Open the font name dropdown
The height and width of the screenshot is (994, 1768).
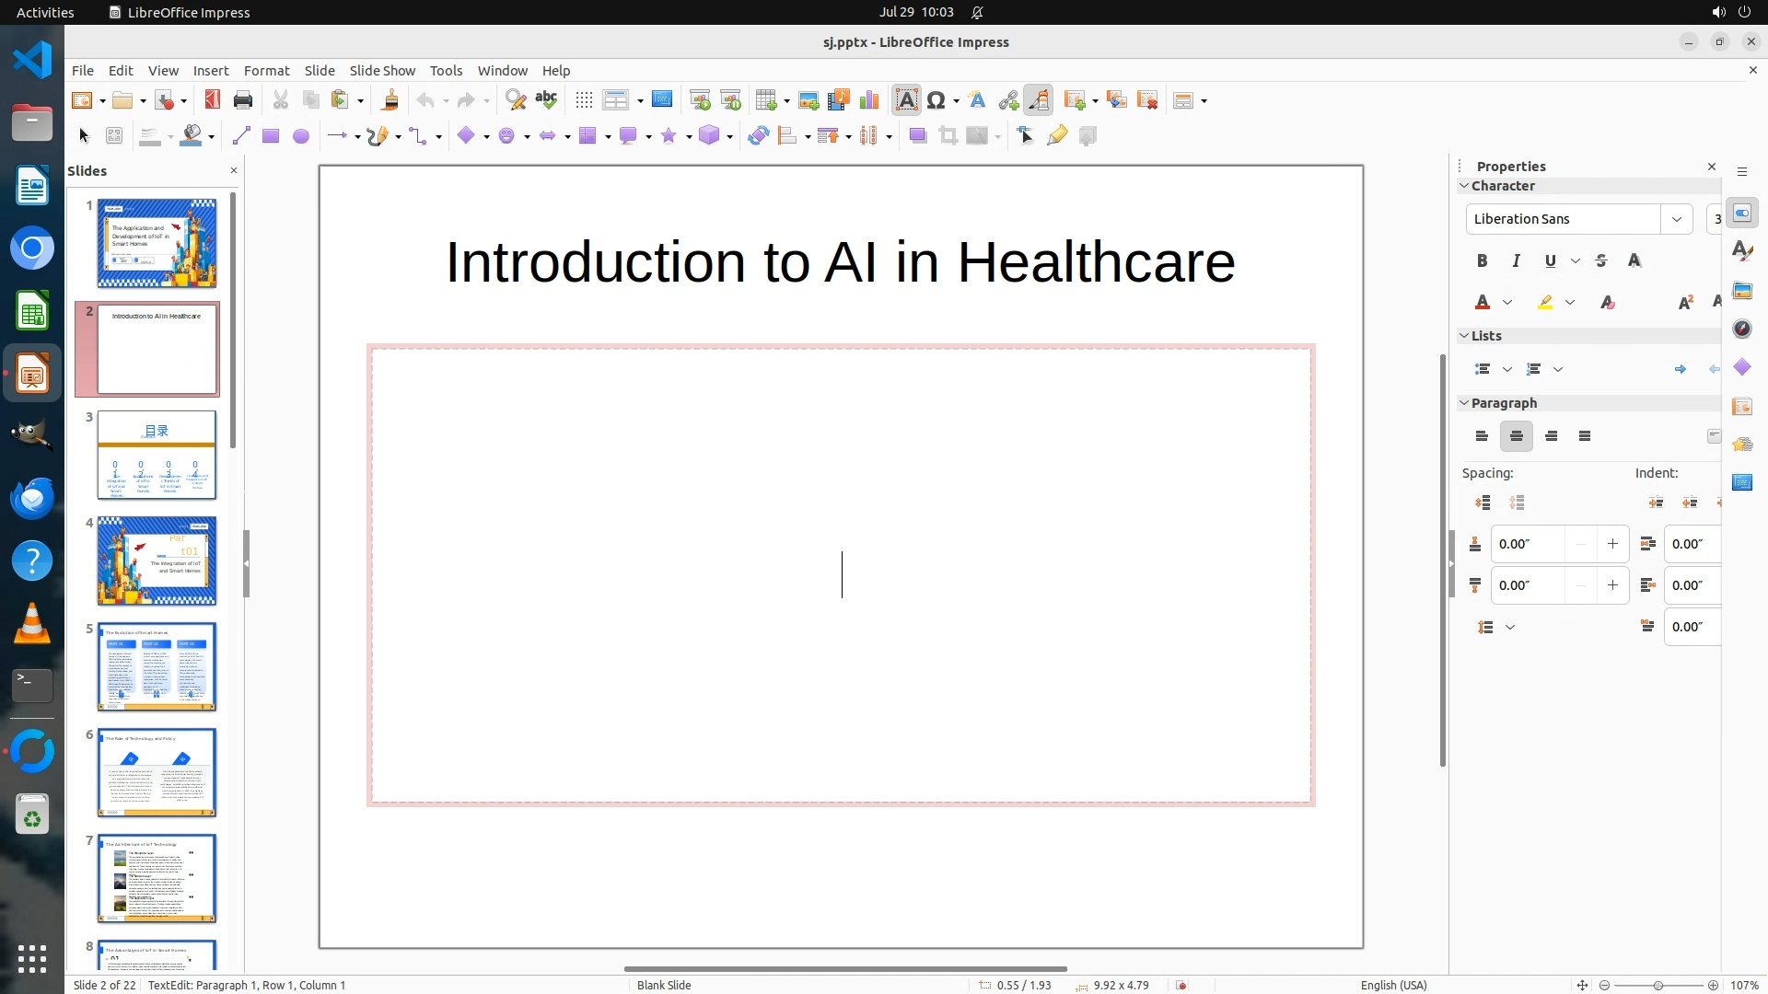click(1676, 219)
